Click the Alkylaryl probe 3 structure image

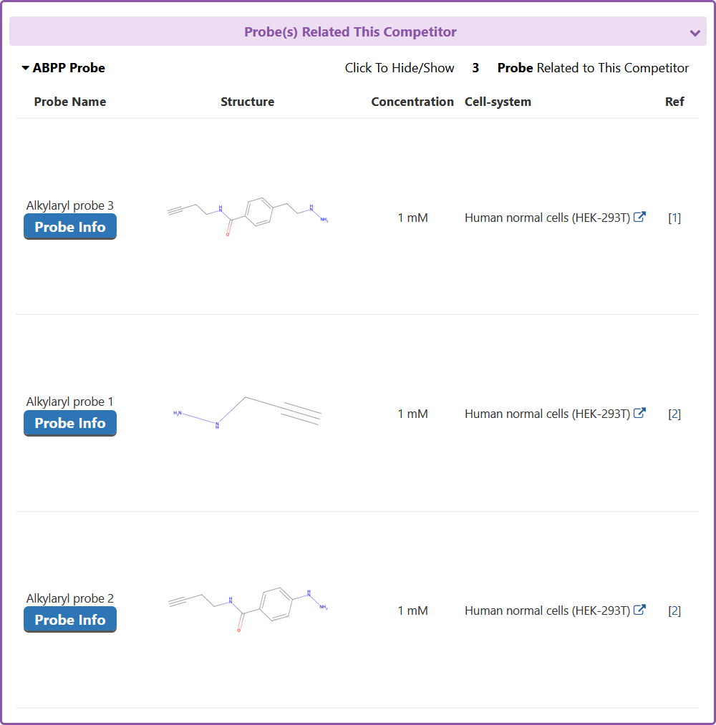pos(248,214)
